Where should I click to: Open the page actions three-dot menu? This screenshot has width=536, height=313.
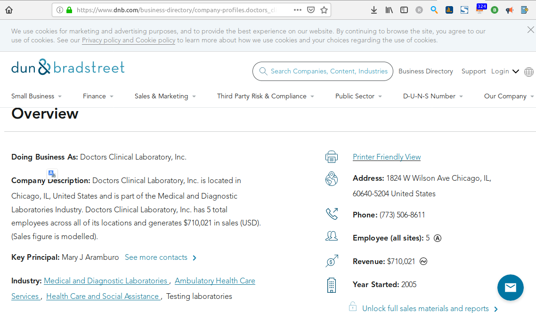(297, 10)
